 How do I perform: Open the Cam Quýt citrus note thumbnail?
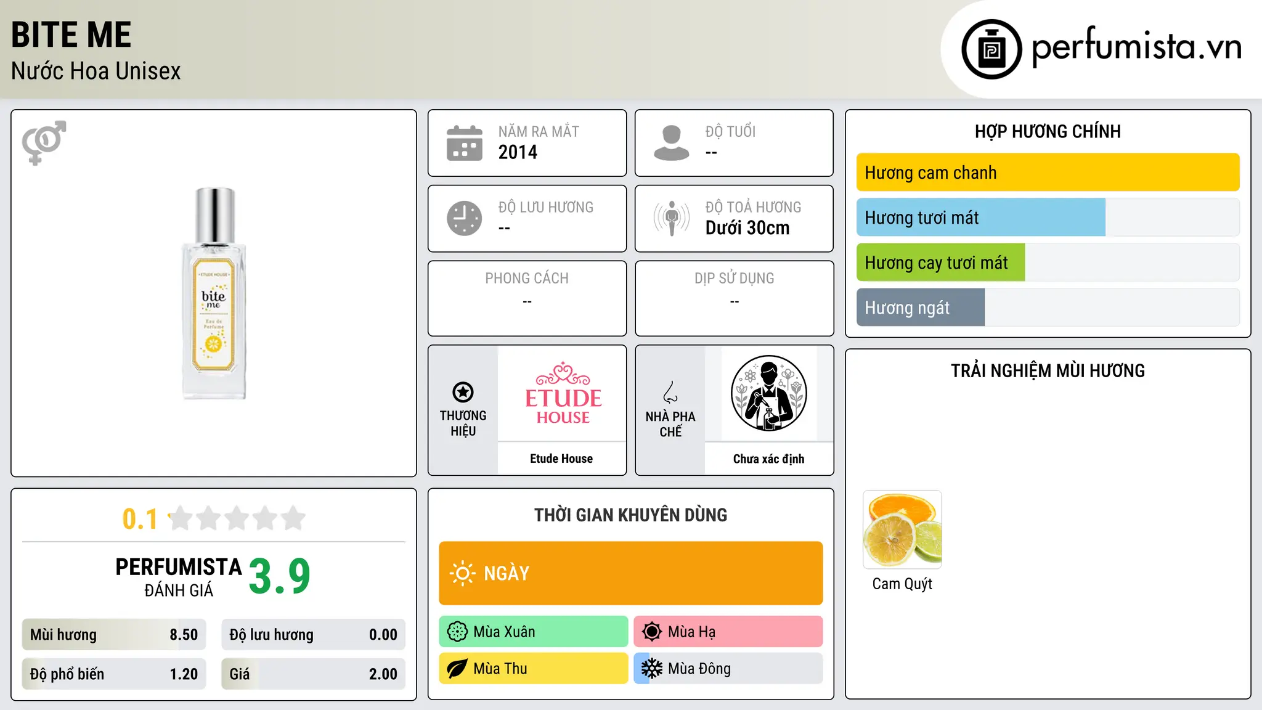[x=902, y=529]
